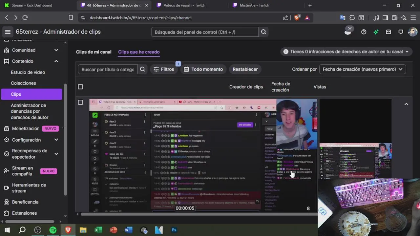
Task: Click the search icon next to clip title search
Action: [142, 69]
